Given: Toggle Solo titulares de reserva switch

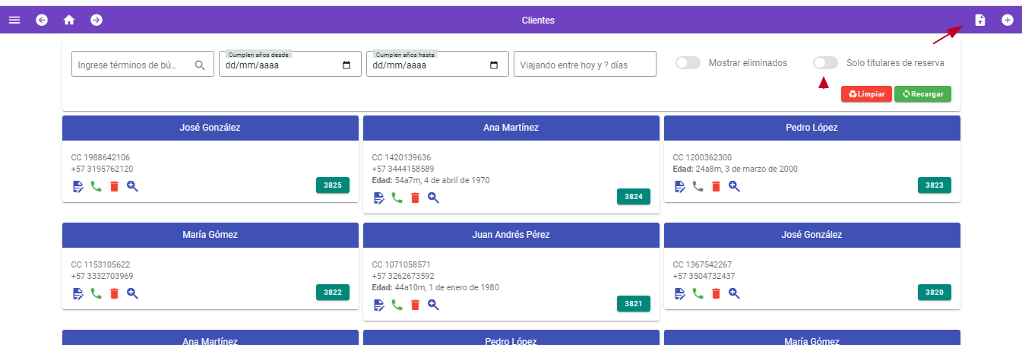Looking at the screenshot, I should point(825,63).
